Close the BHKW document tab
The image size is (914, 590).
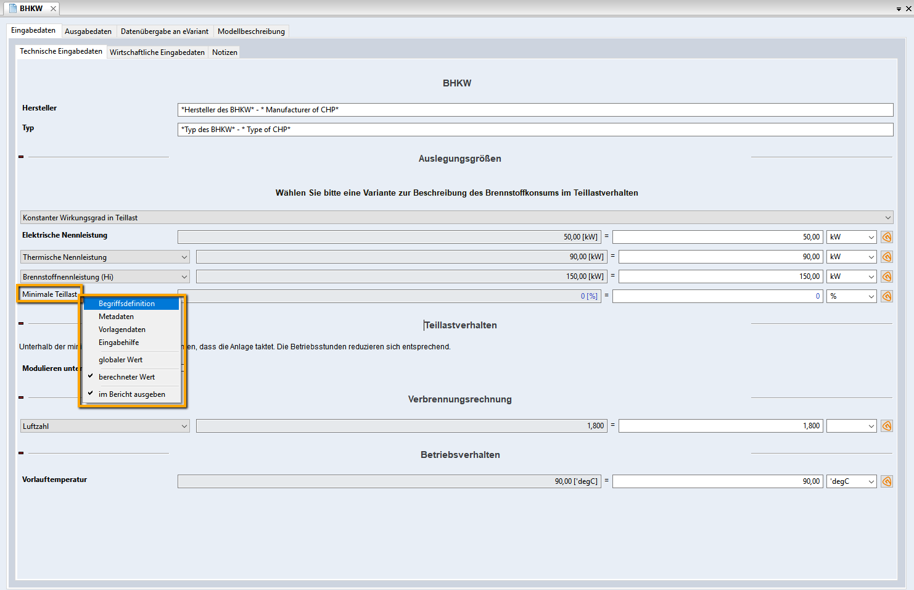click(53, 9)
